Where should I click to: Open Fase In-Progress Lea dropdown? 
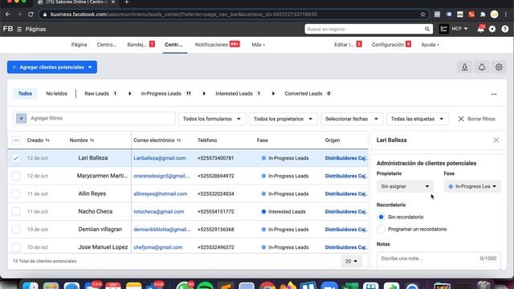(x=472, y=186)
